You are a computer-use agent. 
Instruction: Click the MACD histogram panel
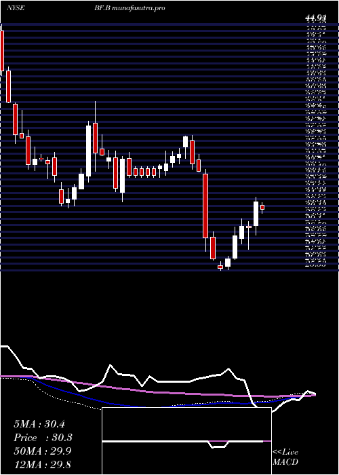186,441
